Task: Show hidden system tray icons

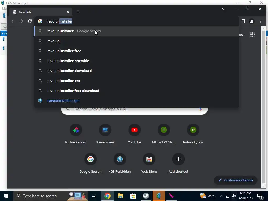Action: click(x=221, y=196)
